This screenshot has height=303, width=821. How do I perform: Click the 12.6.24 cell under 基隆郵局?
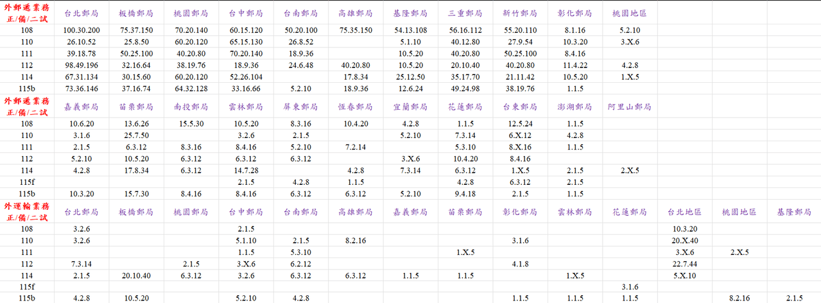[x=411, y=89]
